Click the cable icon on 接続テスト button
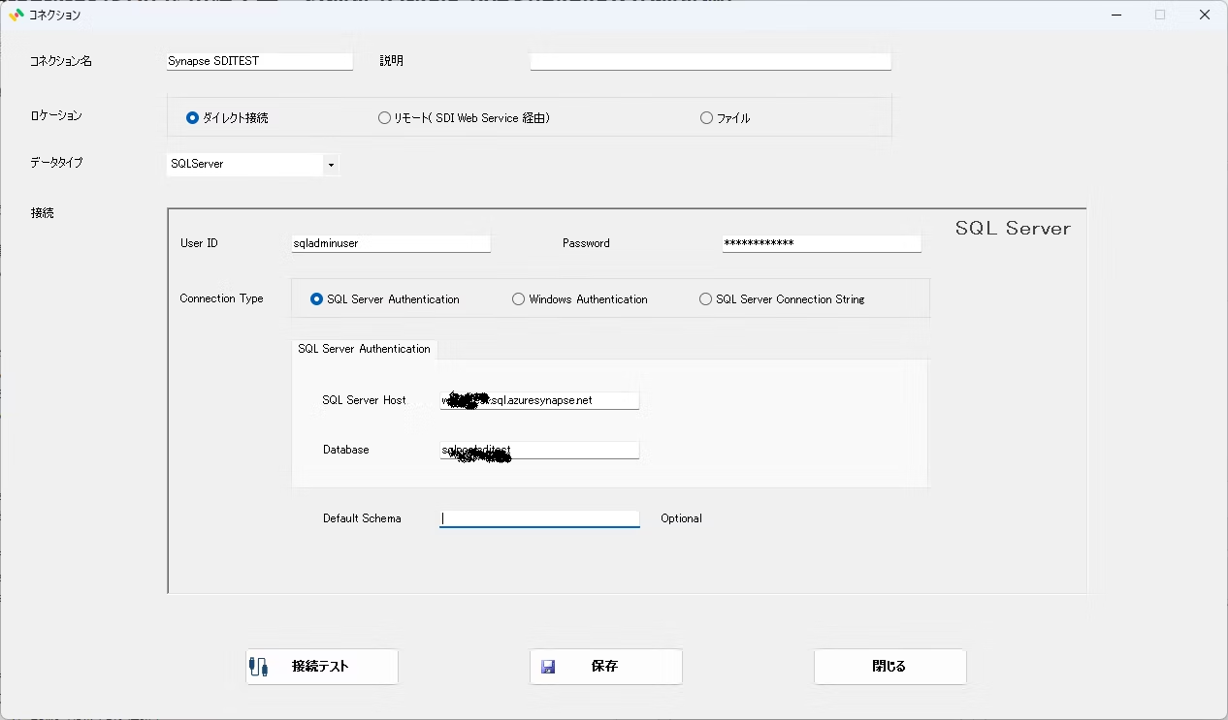The height and width of the screenshot is (720, 1228). pyautogui.click(x=258, y=667)
